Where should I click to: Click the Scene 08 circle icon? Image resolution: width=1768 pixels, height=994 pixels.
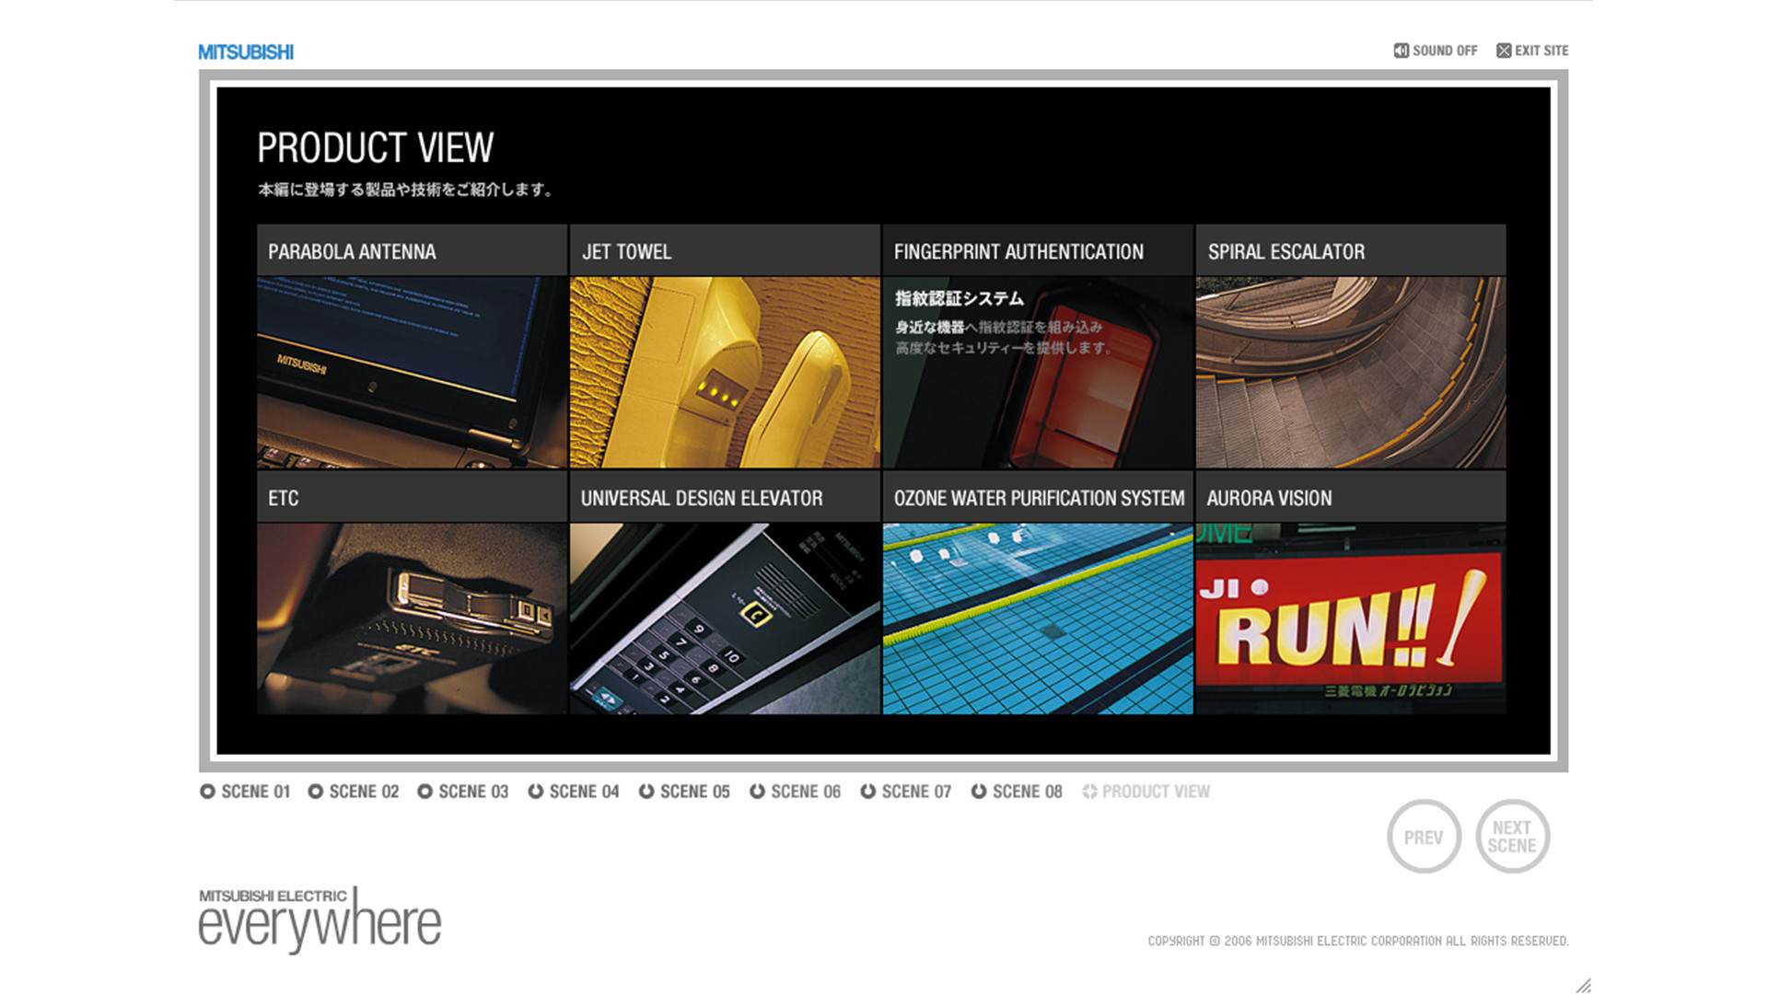pyautogui.click(x=979, y=792)
